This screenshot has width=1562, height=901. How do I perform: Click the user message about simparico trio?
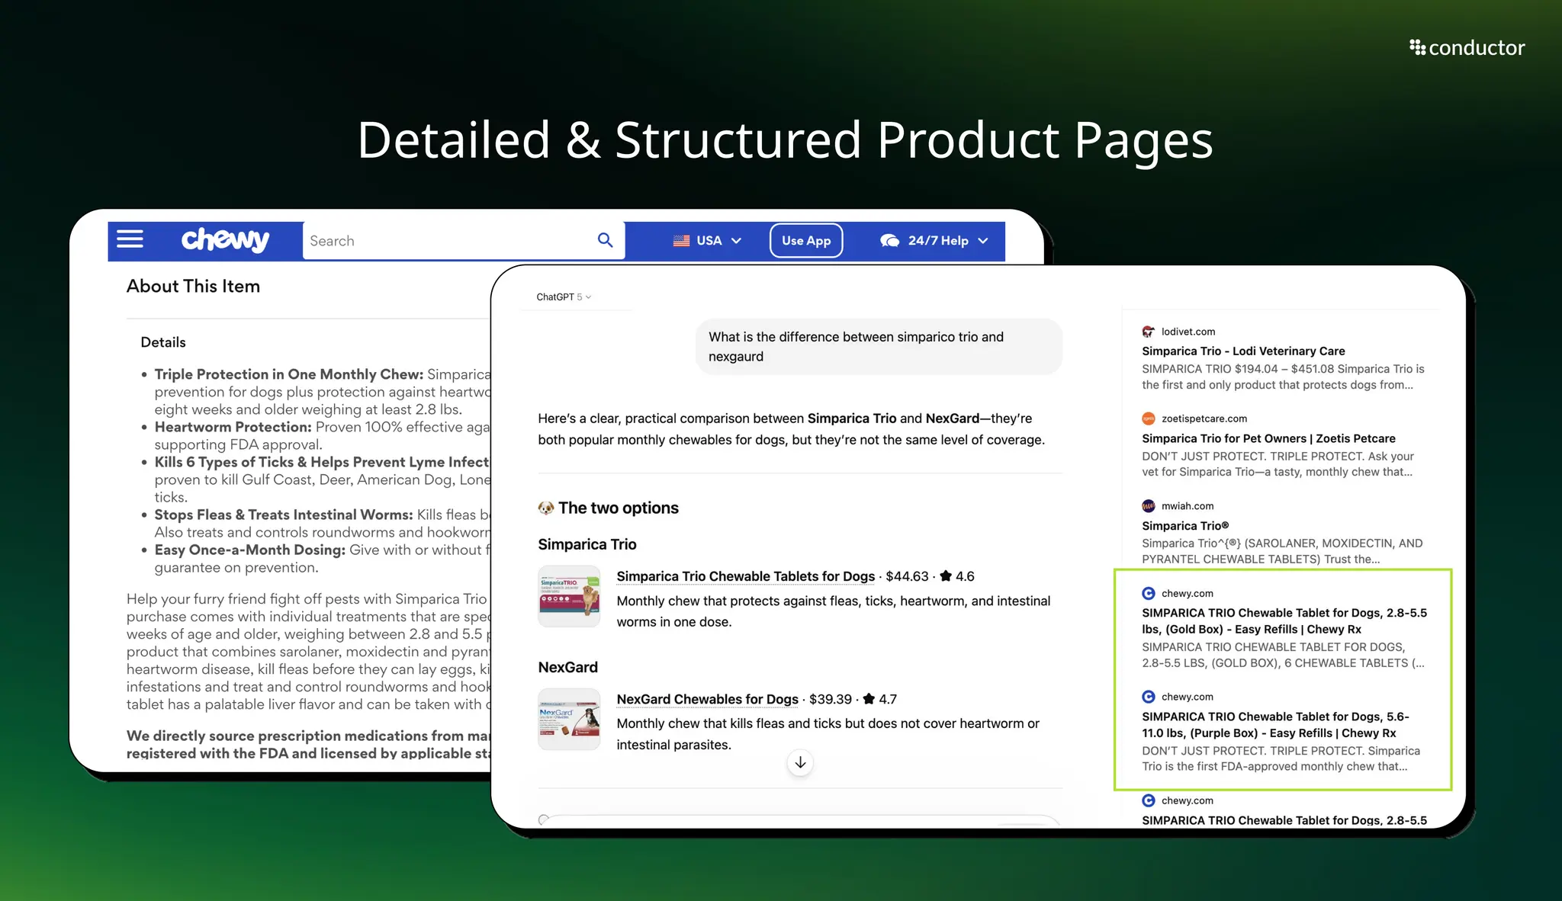(x=879, y=347)
